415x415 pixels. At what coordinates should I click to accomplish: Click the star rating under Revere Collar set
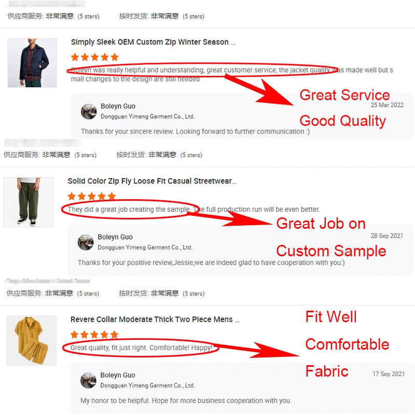coord(94,335)
